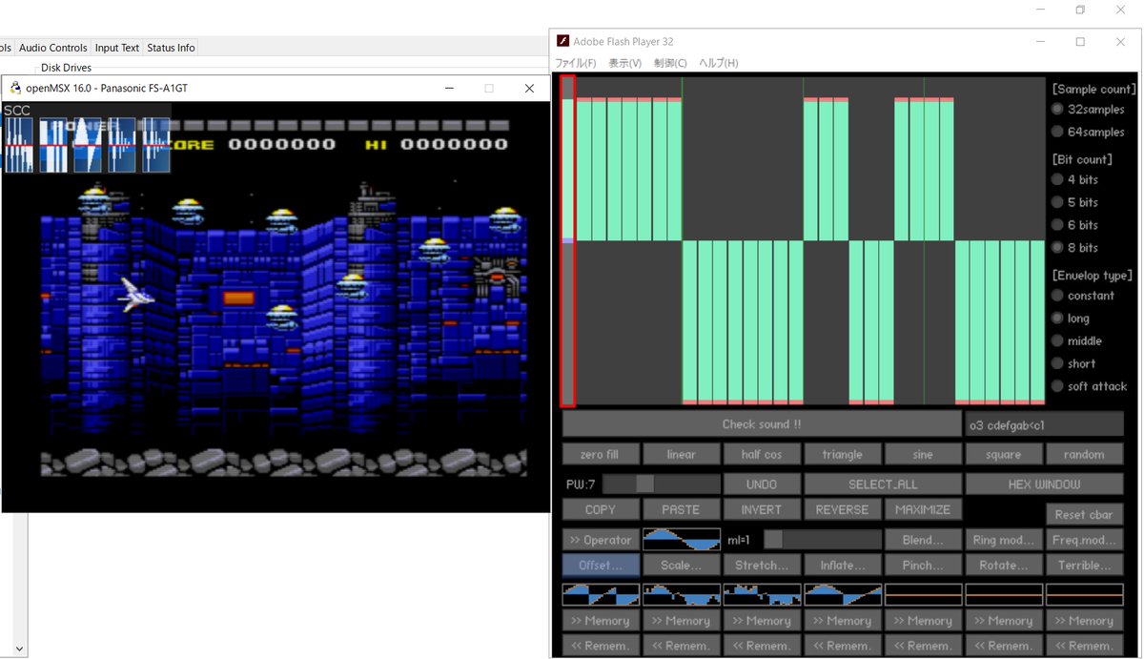The image size is (1144, 659).
Task: Expand the Operator section
Action: (601, 539)
